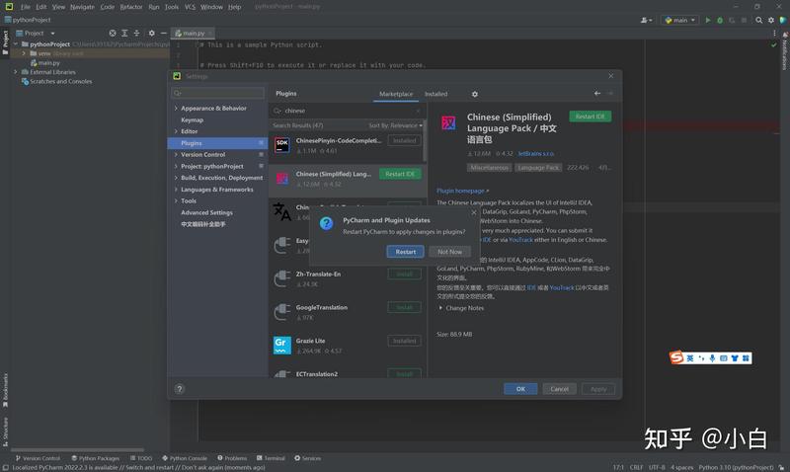Click the Language Pack tag

click(x=538, y=168)
